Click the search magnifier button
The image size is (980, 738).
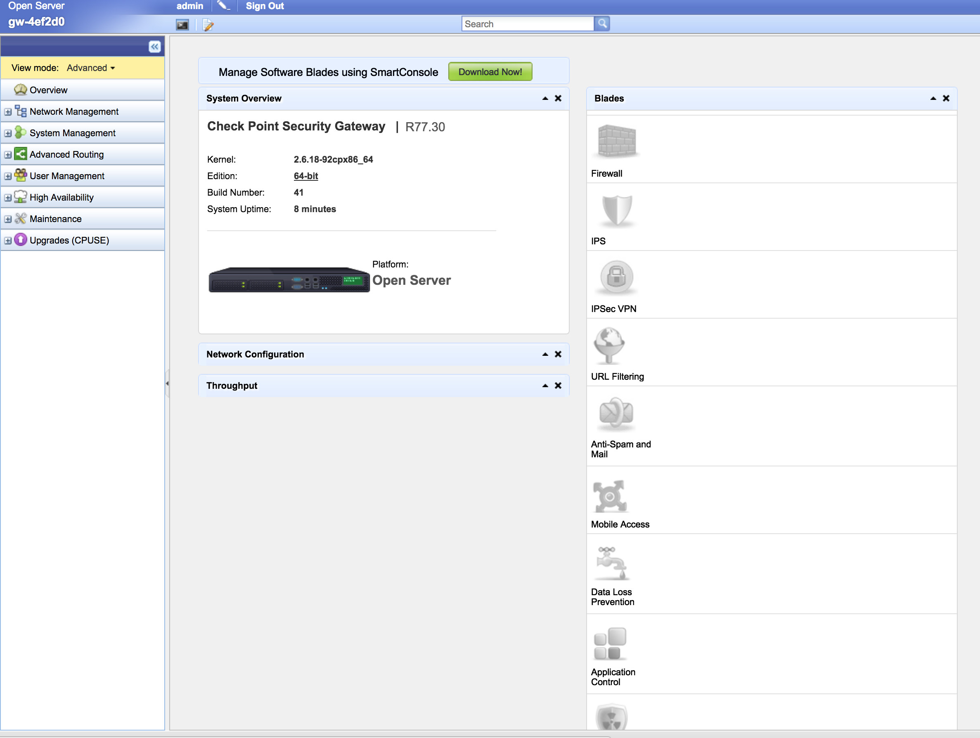pyautogui.click(x=602, y=24)
